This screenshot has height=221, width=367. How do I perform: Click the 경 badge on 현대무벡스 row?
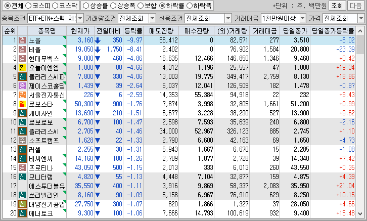(22, 58)
